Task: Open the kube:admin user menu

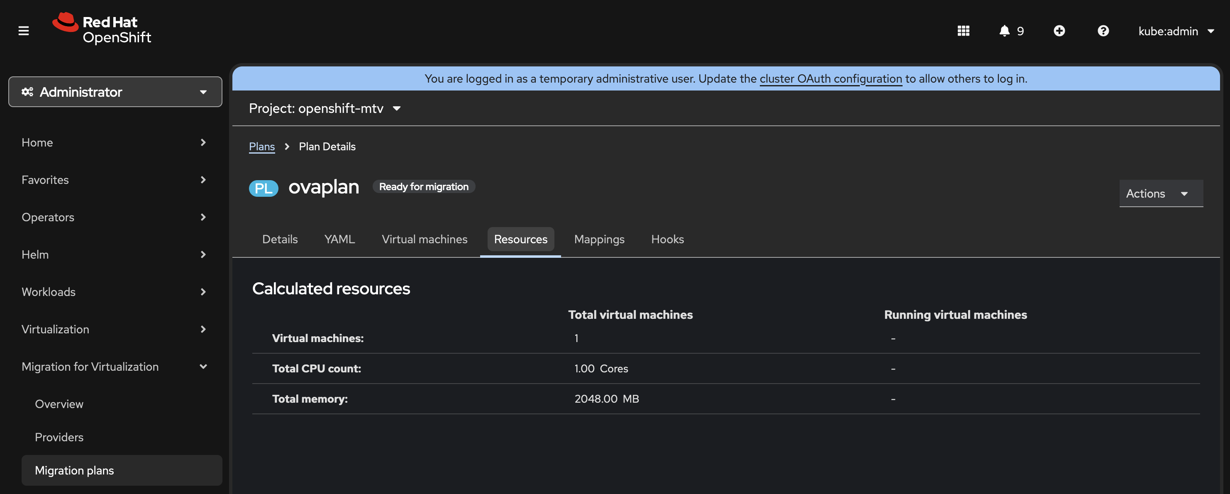Action: coord(1176,31)
